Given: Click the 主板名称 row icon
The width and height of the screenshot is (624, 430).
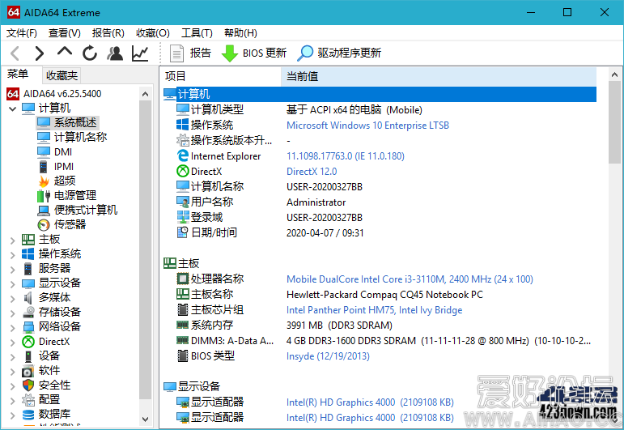Looking at the screenshot, I should tap(183, 294).
